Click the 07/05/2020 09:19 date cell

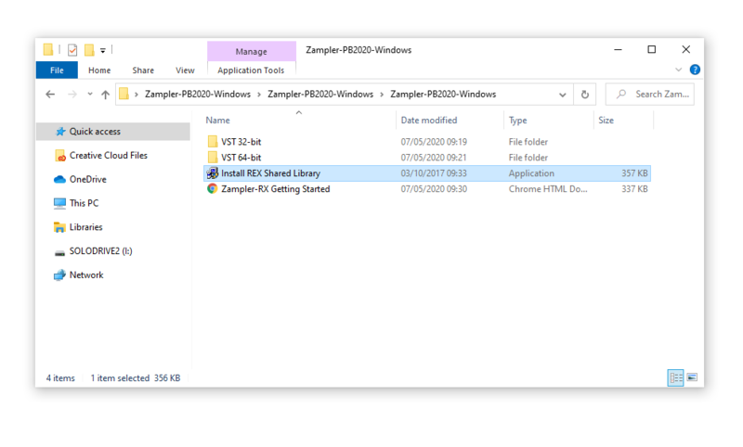(x=434, y=142)
